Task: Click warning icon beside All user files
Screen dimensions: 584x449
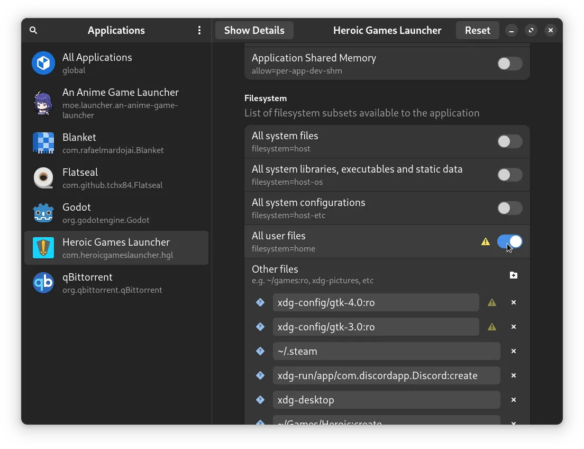Action: click(x=485, y=241)
